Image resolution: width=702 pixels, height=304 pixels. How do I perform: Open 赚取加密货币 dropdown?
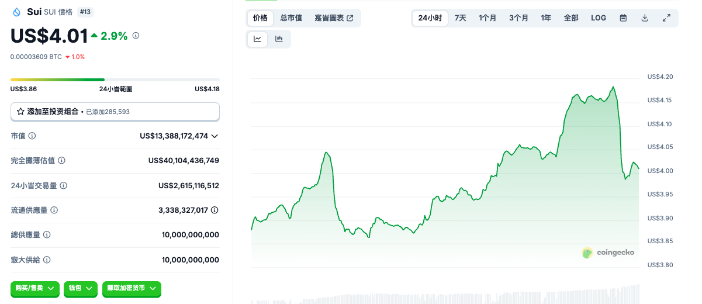point(132,288)
